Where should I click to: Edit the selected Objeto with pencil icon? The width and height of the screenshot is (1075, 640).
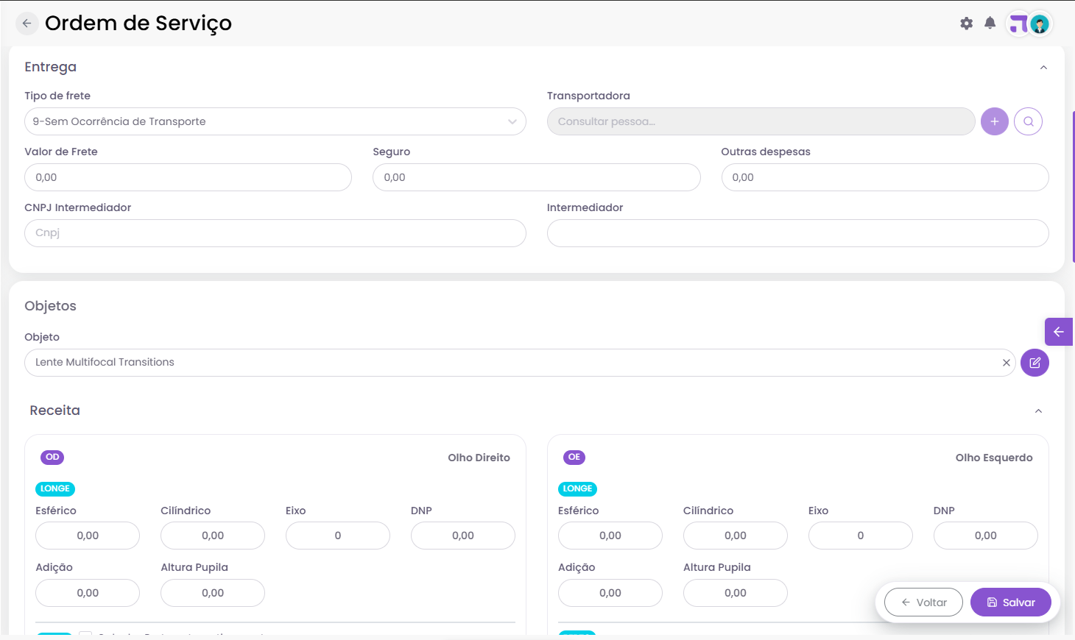tap(1035, 363)
